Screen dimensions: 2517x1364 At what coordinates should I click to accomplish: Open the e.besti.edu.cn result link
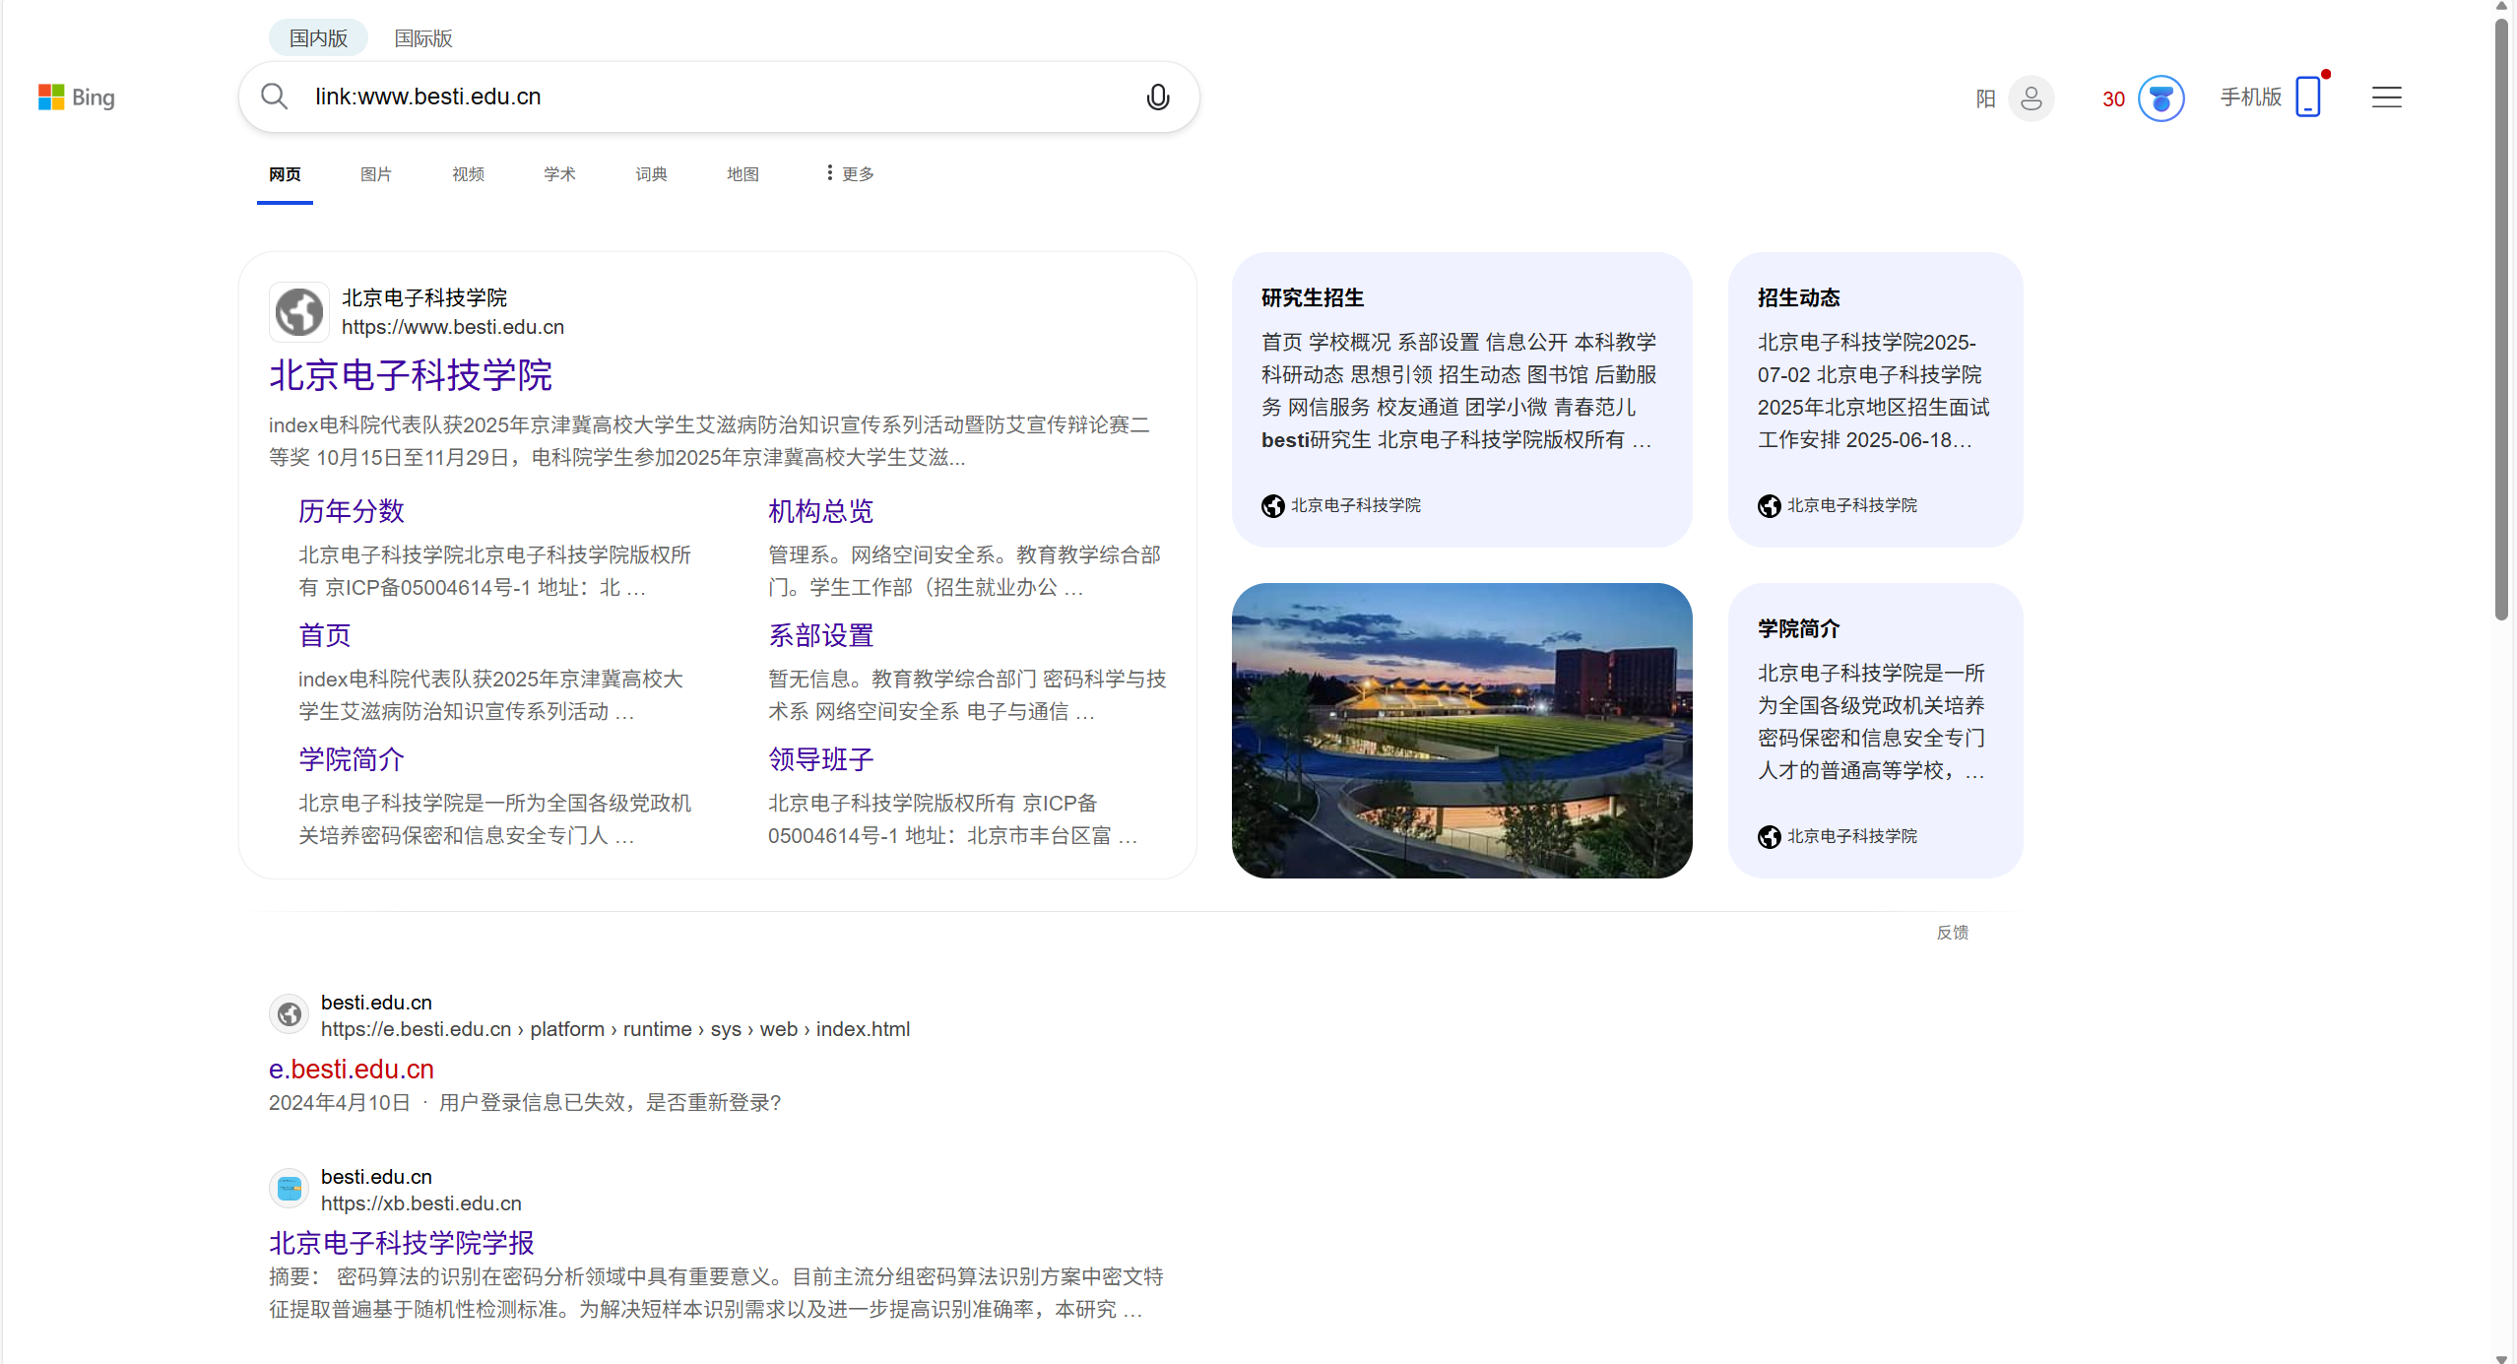pyautogui.click(x=352, y=1069)
